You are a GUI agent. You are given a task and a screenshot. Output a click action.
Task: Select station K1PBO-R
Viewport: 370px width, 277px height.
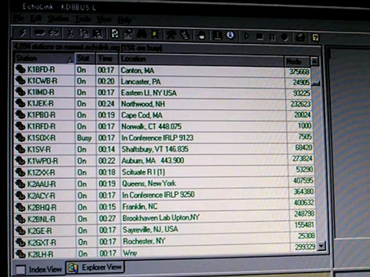pos(42,115)
